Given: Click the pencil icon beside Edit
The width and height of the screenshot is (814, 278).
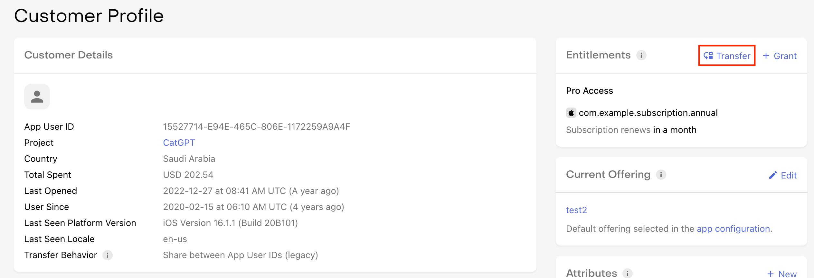Looking at the screenshot, I should pos(773,175).
